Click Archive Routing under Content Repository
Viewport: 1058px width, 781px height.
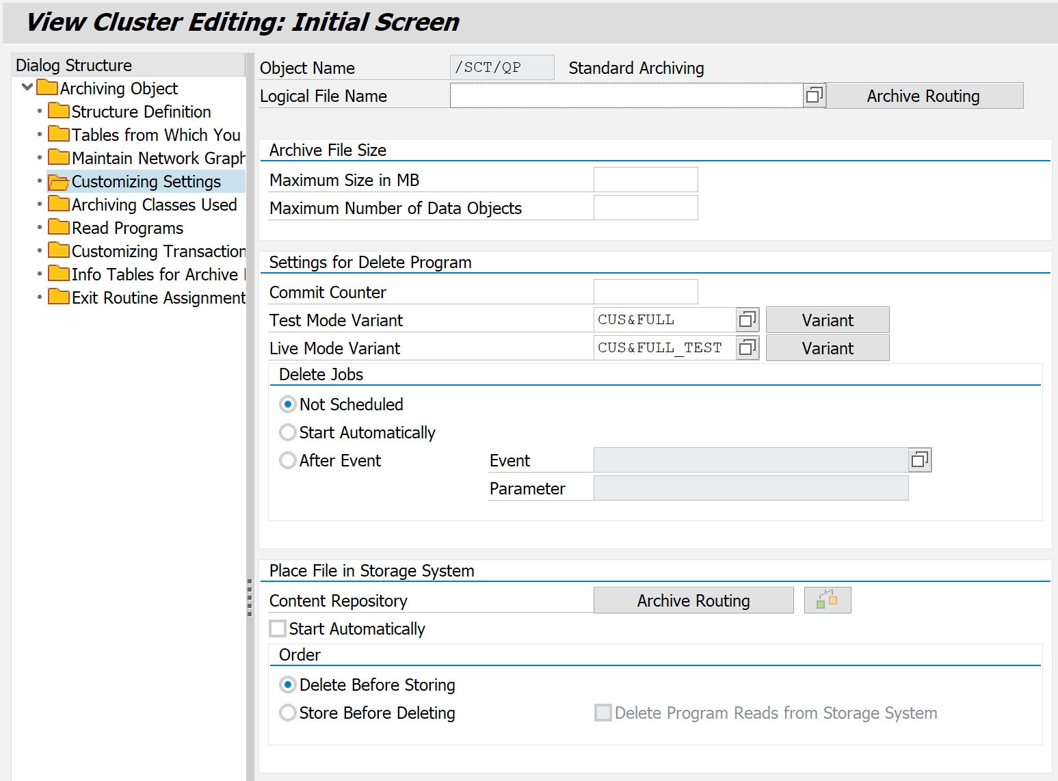tap(693, 600)
